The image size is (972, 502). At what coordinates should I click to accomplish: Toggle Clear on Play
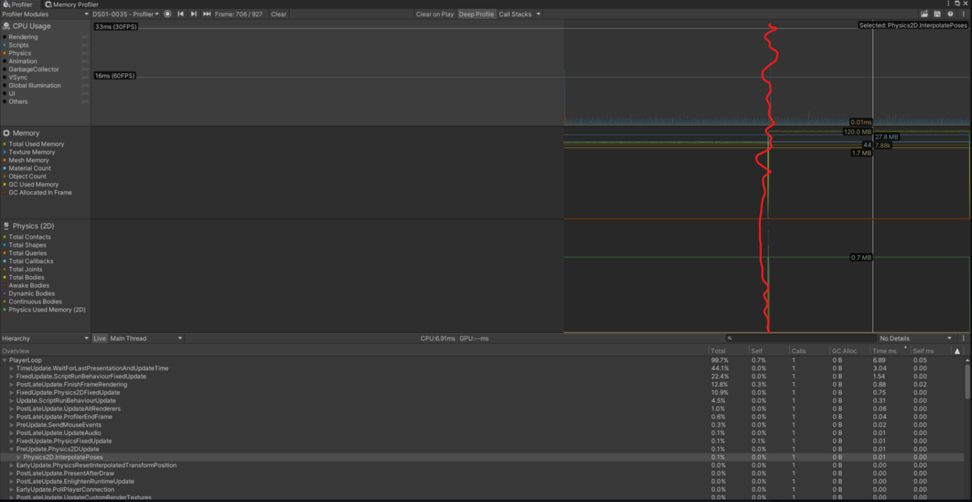pyautogui.click(x=435, y=14)
